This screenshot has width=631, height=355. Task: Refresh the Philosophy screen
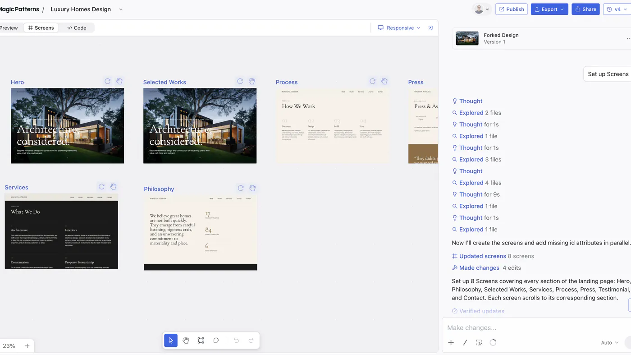pos(241,188)
